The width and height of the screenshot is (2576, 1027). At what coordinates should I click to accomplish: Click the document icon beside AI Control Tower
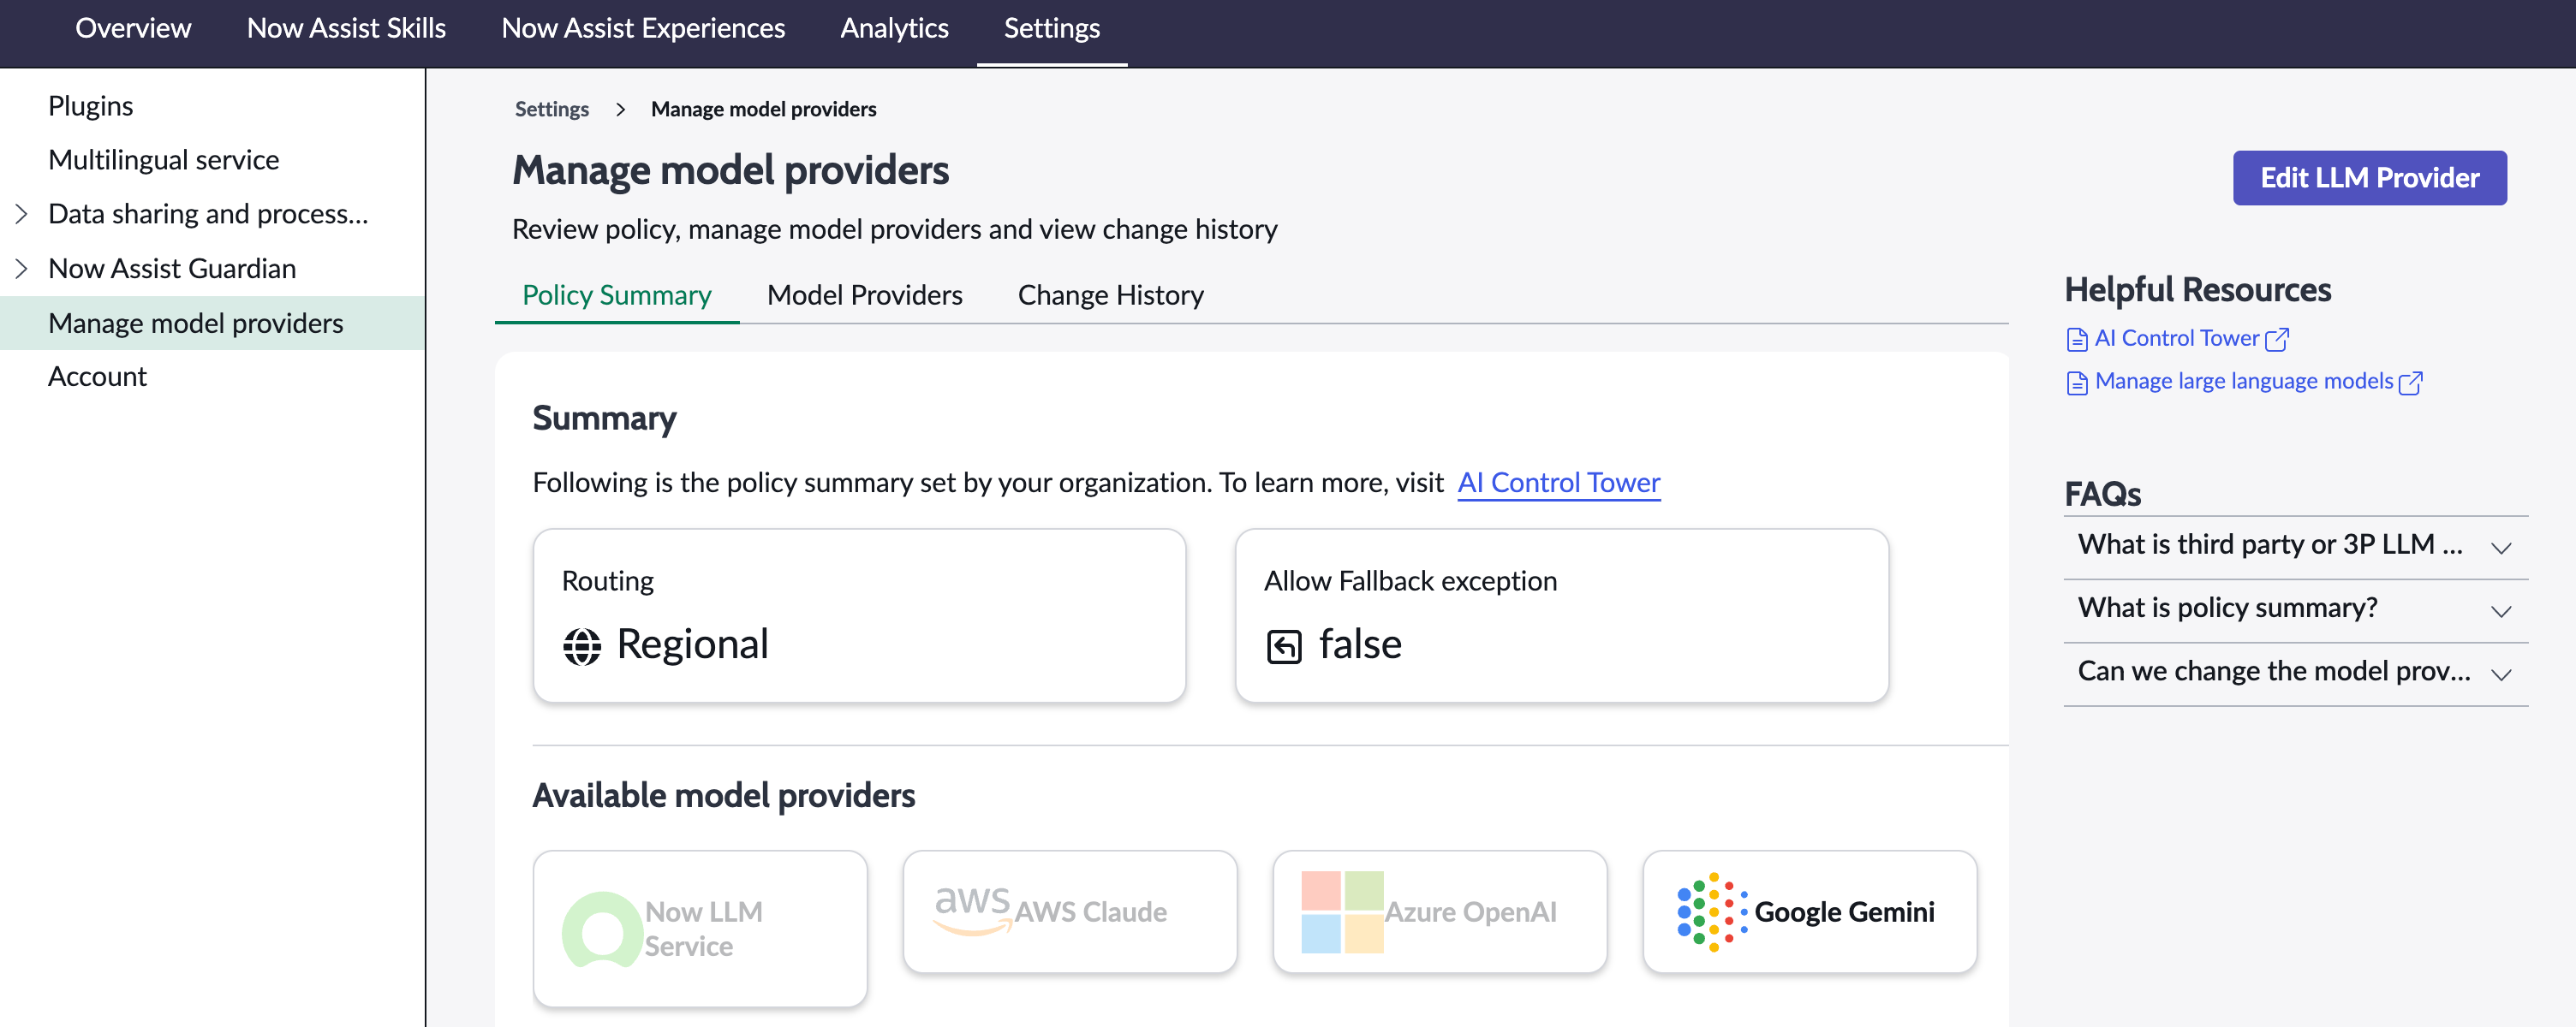(2077, 340)
